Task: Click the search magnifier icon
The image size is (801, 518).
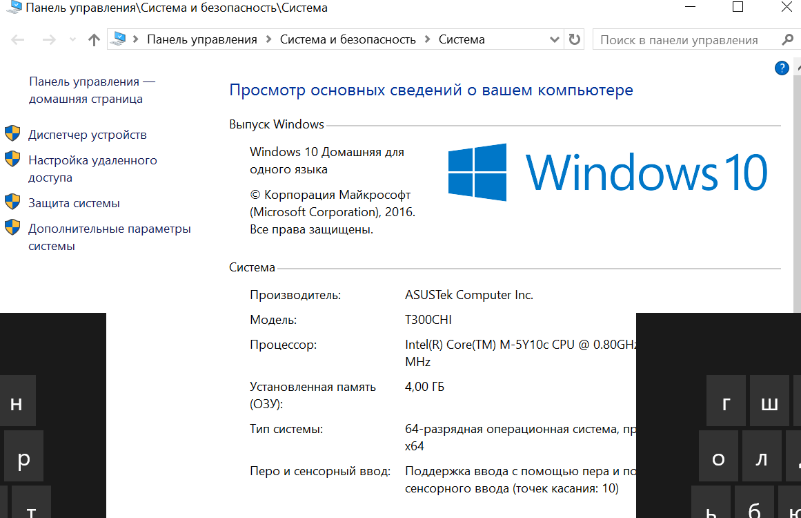Action: click(x=788, y=39)
